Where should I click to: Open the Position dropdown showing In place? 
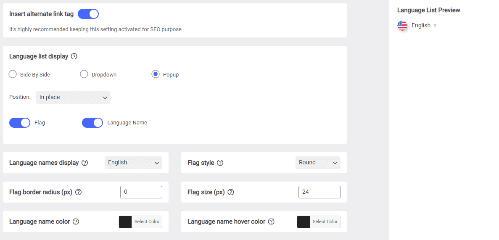pyautogui.click(x=73, y=98)
